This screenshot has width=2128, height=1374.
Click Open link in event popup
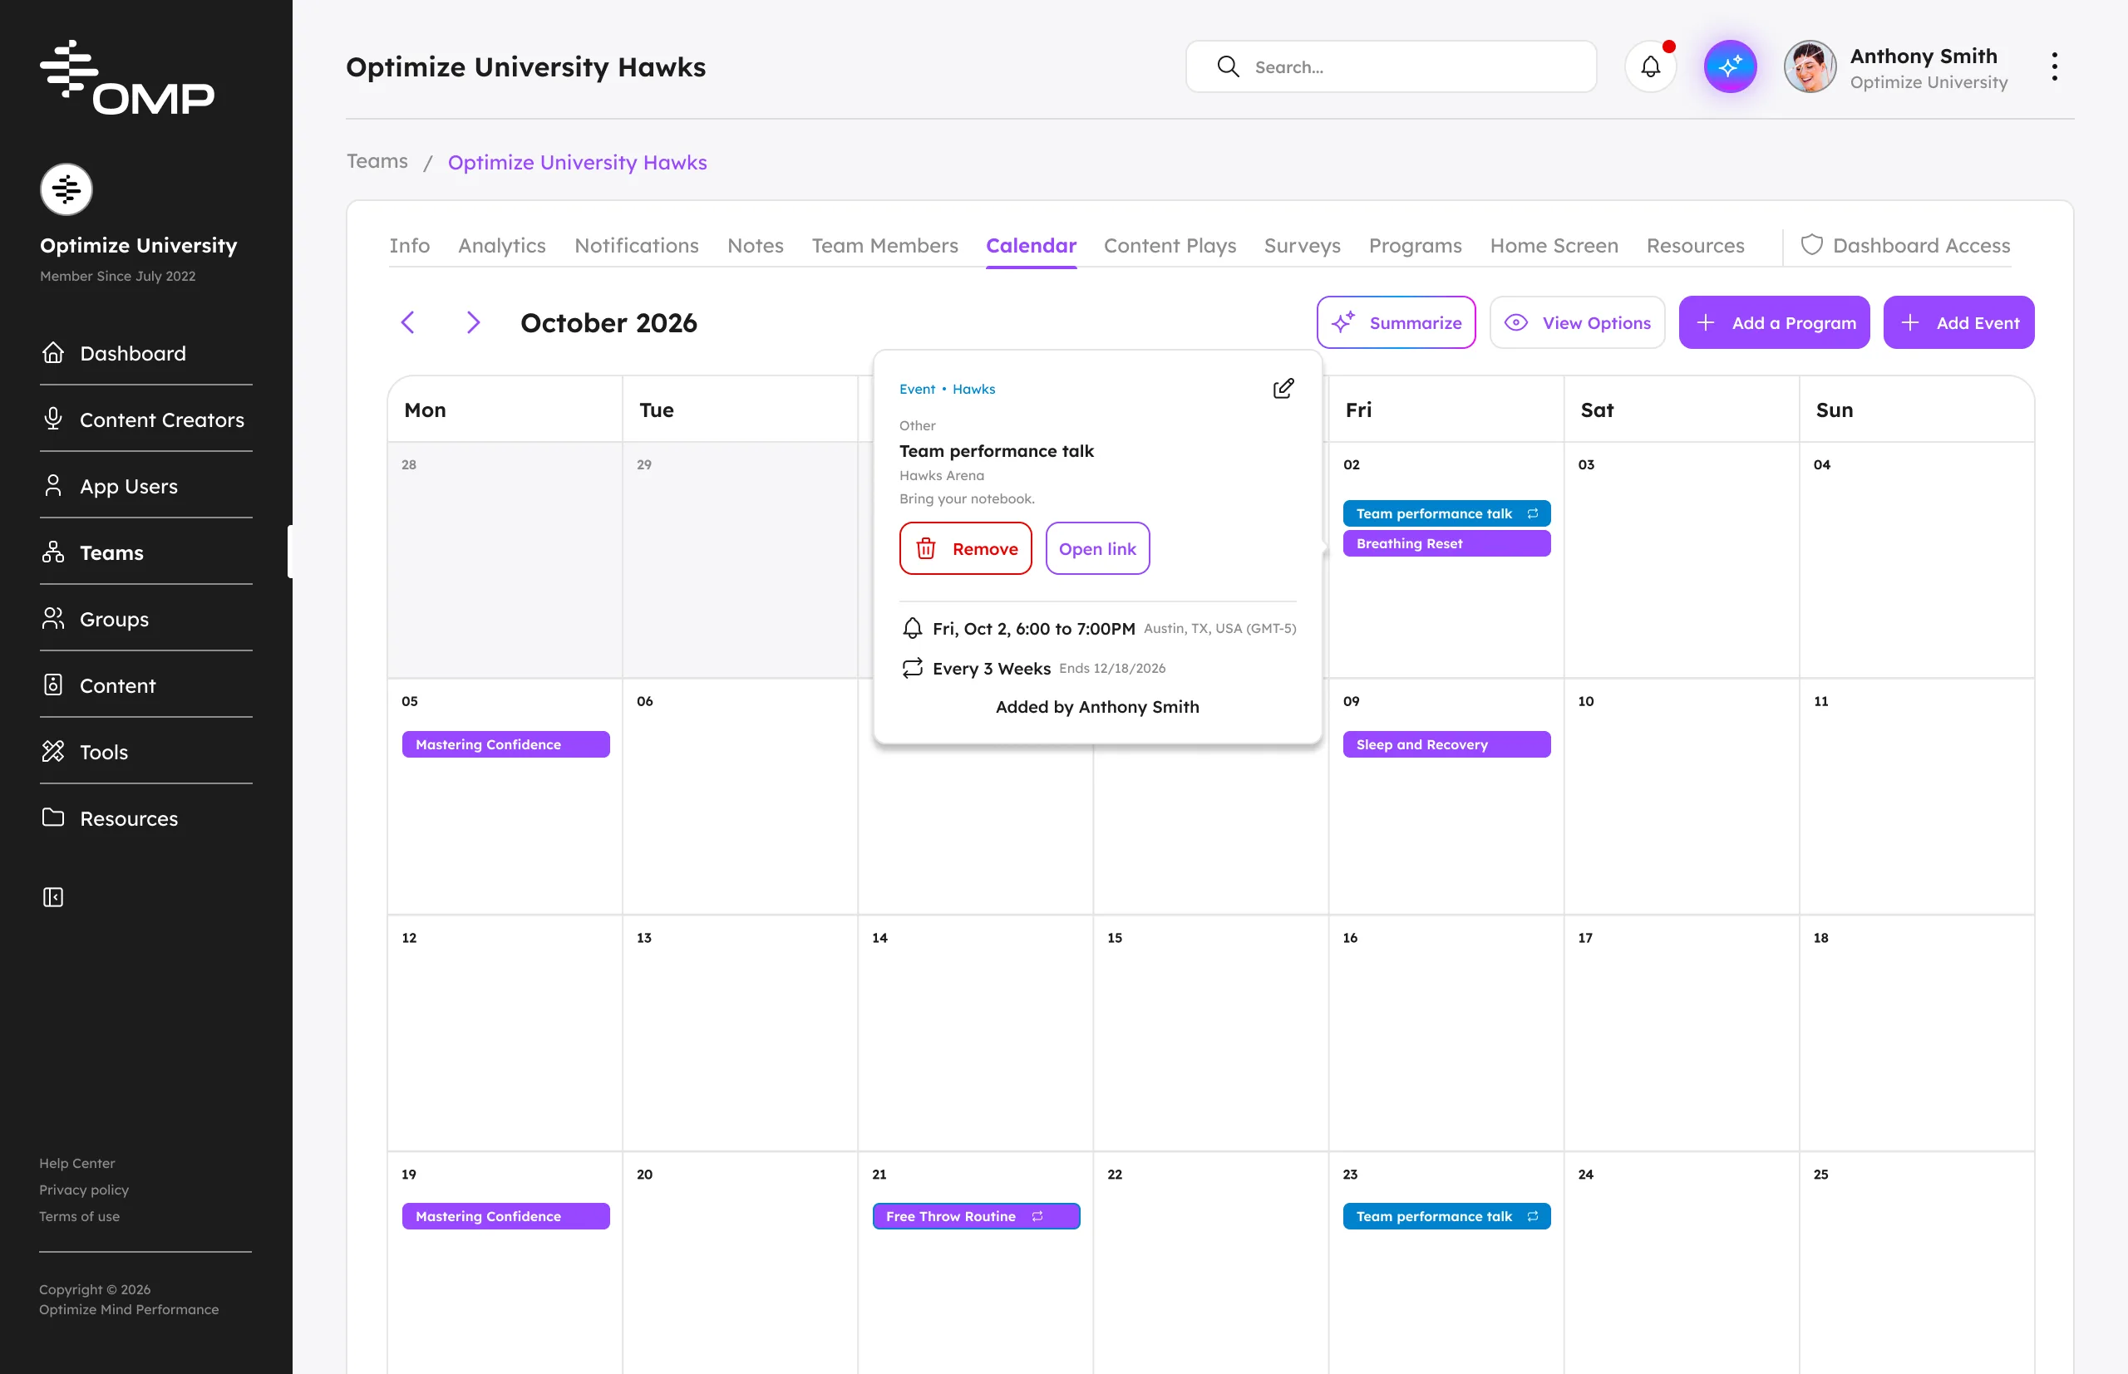1097,549
